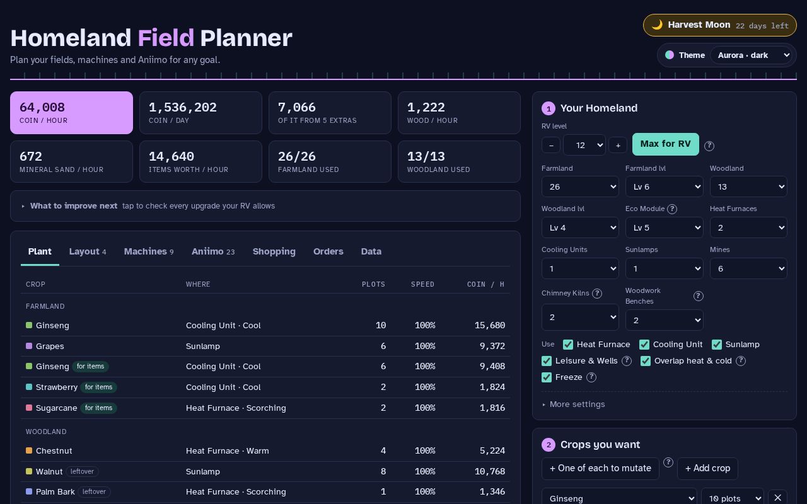Click the help icon next to Max for RV

709,146
